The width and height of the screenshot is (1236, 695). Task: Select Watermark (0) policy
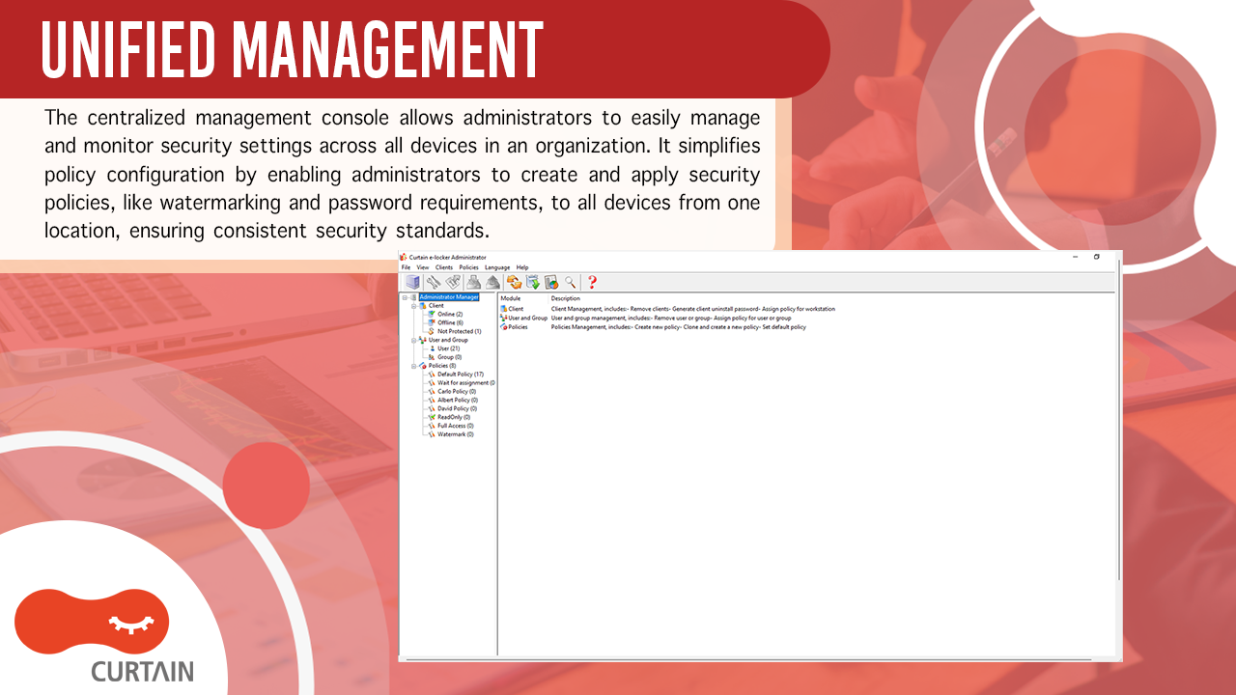click(x=455, y=434)
